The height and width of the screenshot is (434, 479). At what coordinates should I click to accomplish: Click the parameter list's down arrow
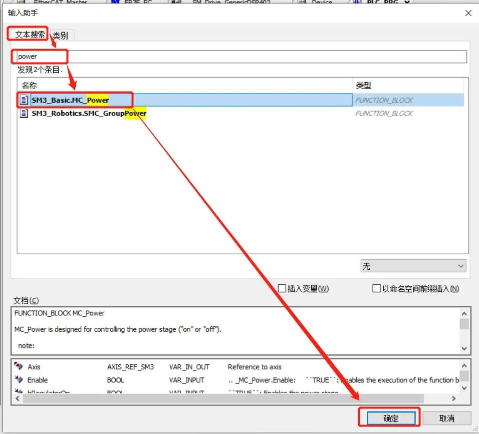click(464, 388)
